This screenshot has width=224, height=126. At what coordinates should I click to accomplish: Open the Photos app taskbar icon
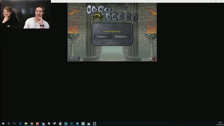[x=89, y=124]
